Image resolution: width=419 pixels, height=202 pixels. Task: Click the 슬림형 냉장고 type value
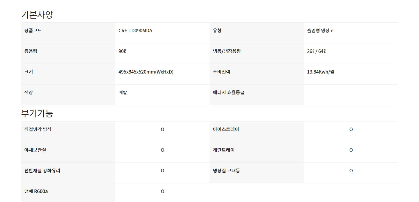(x=320, y=31)
